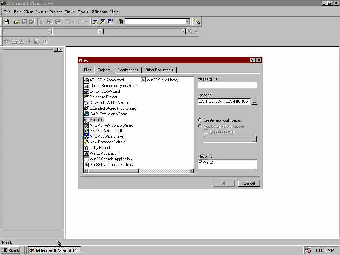Open the Redo history dropdown arrow
The height and width of the screenshot is (255, 340).
(x=86, y=22)
